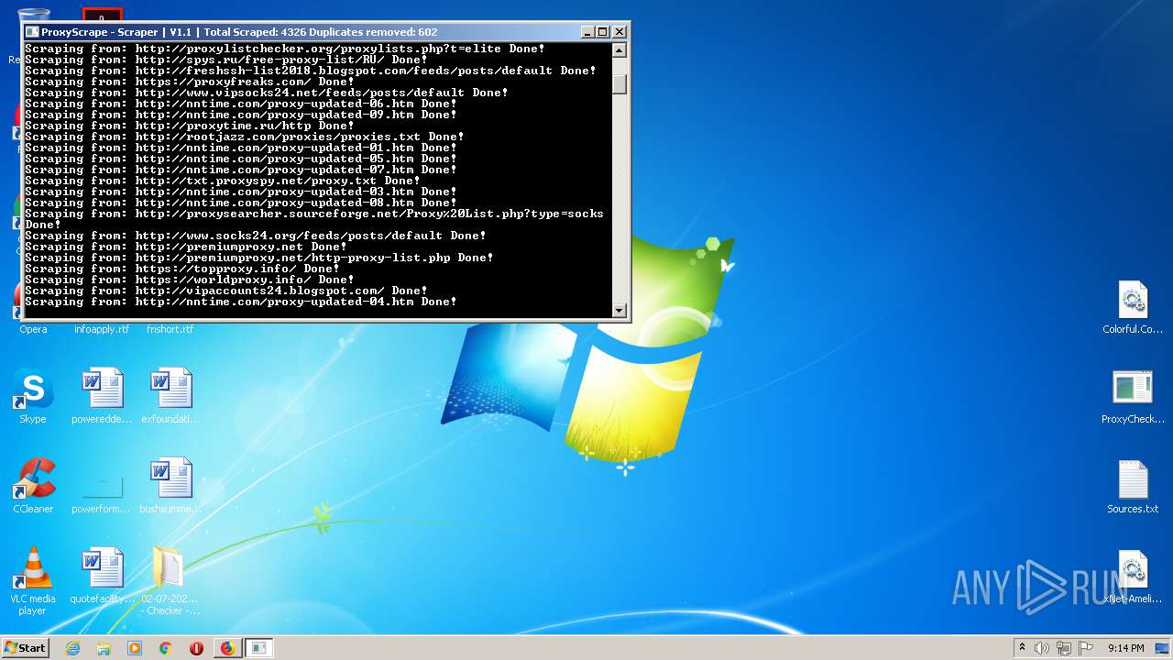Viewport: 1173px width, 660px height.
Task: Maximize the ProxyScrape console window
Action: 603,31
